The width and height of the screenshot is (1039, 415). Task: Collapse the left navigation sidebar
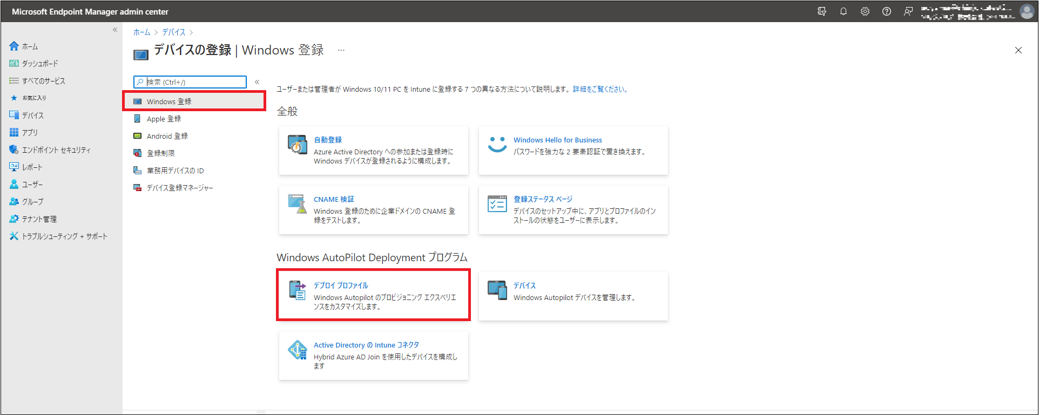click(115, 30)
